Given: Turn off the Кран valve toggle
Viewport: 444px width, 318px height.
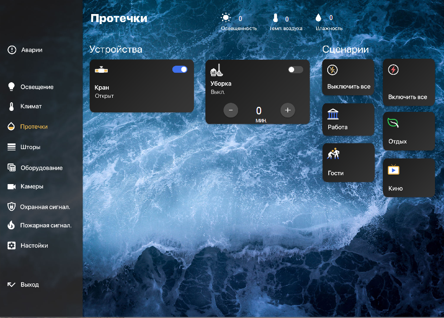Looking at the screenshot, I should click(x=180, y=69).
